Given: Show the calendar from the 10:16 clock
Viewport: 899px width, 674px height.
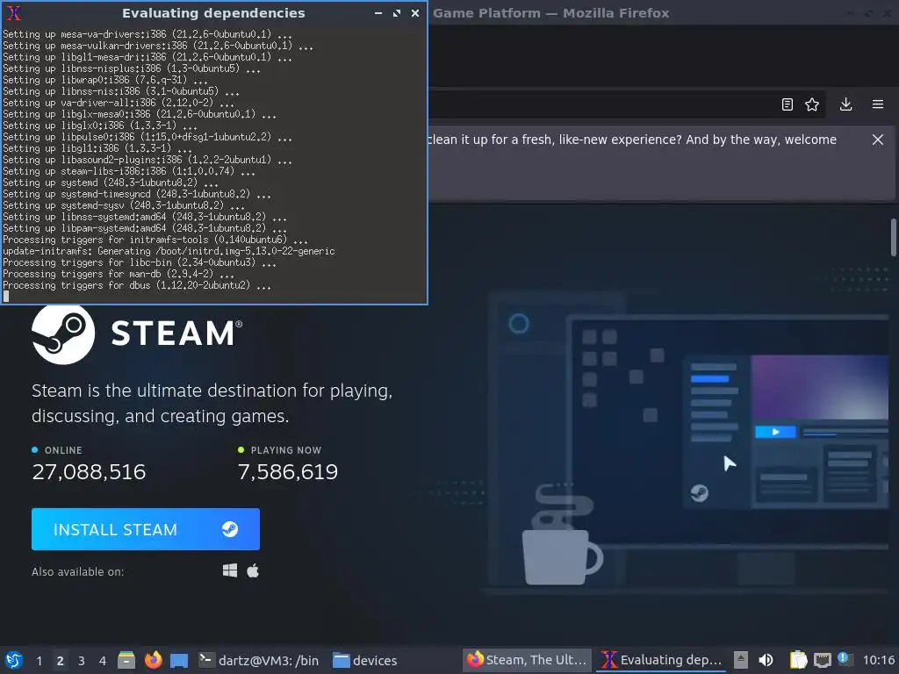Looking at the screenshot, I should click(878, 660).
